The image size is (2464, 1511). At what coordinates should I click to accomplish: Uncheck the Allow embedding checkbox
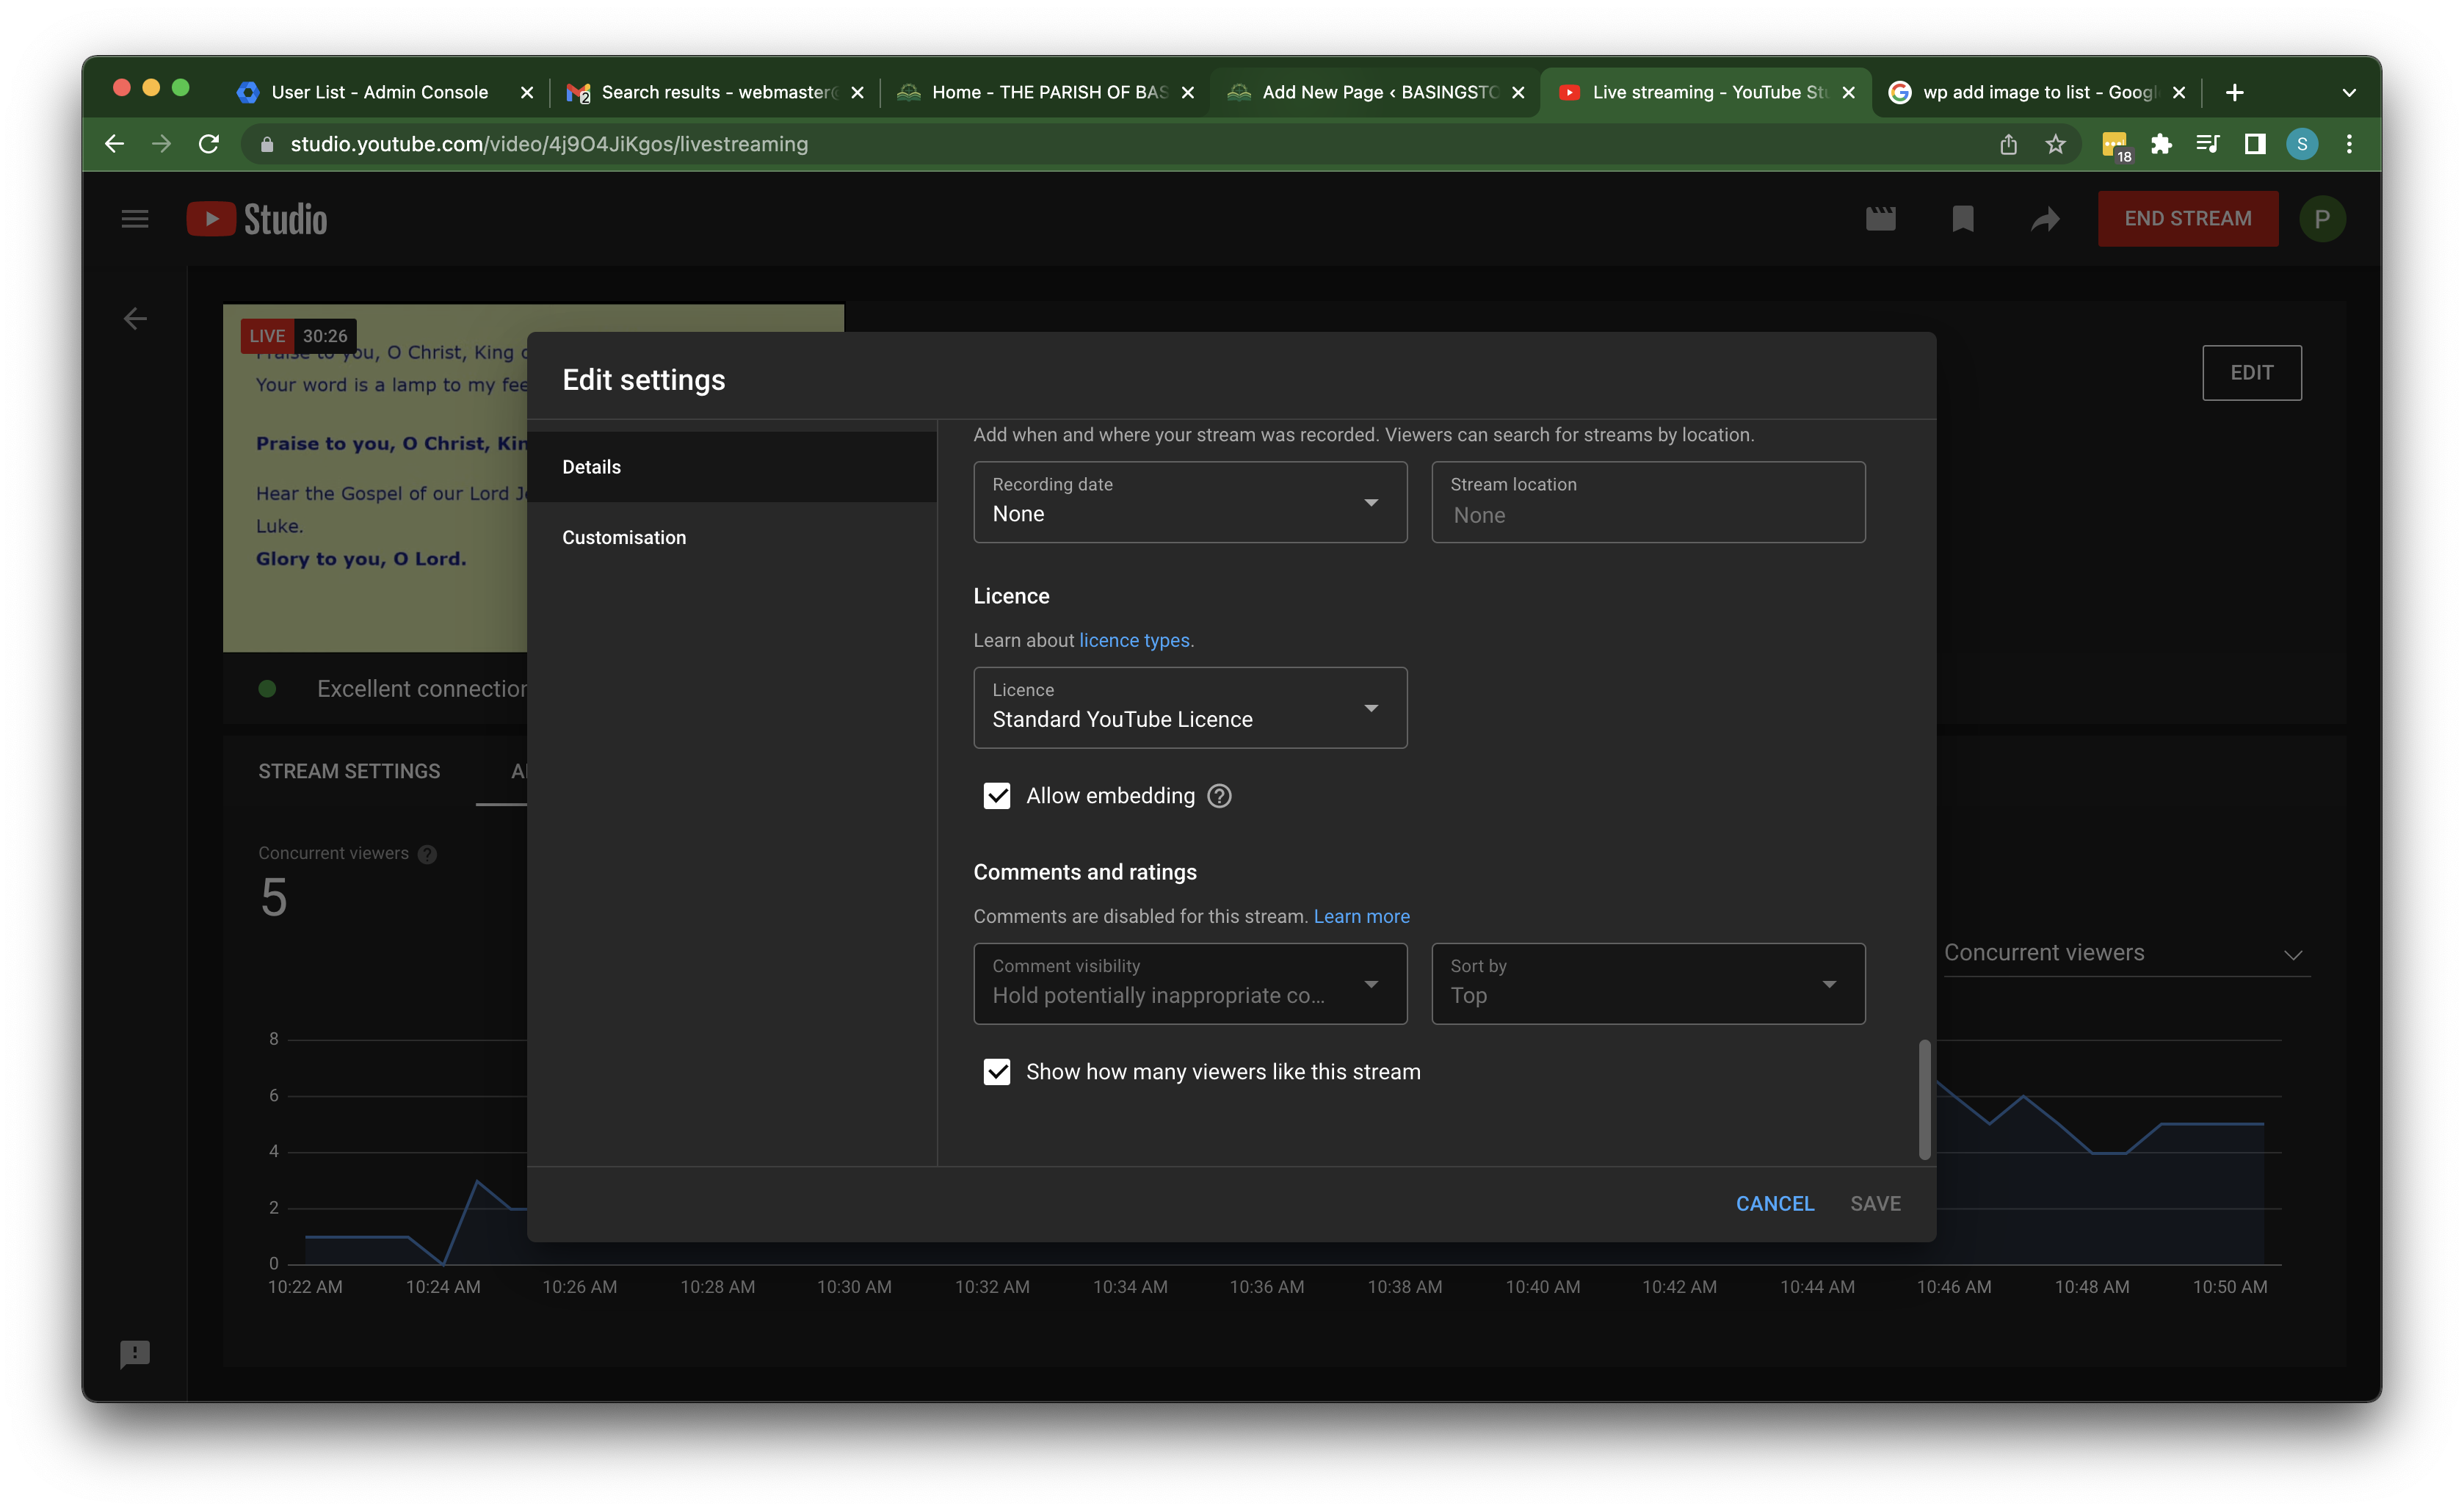click(x=996, y=796)
